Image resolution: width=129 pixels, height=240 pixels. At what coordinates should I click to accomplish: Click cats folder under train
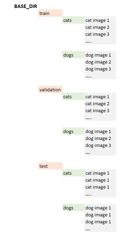pos(73,20)
